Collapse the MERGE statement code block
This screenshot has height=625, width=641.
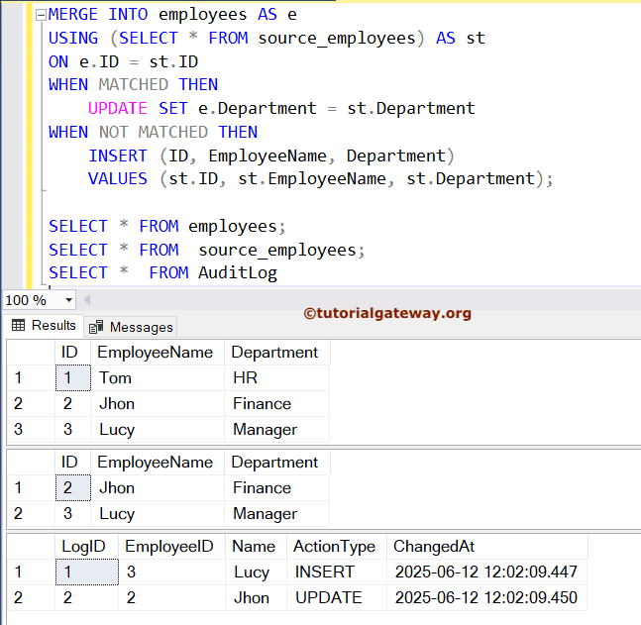pos(41,15)
